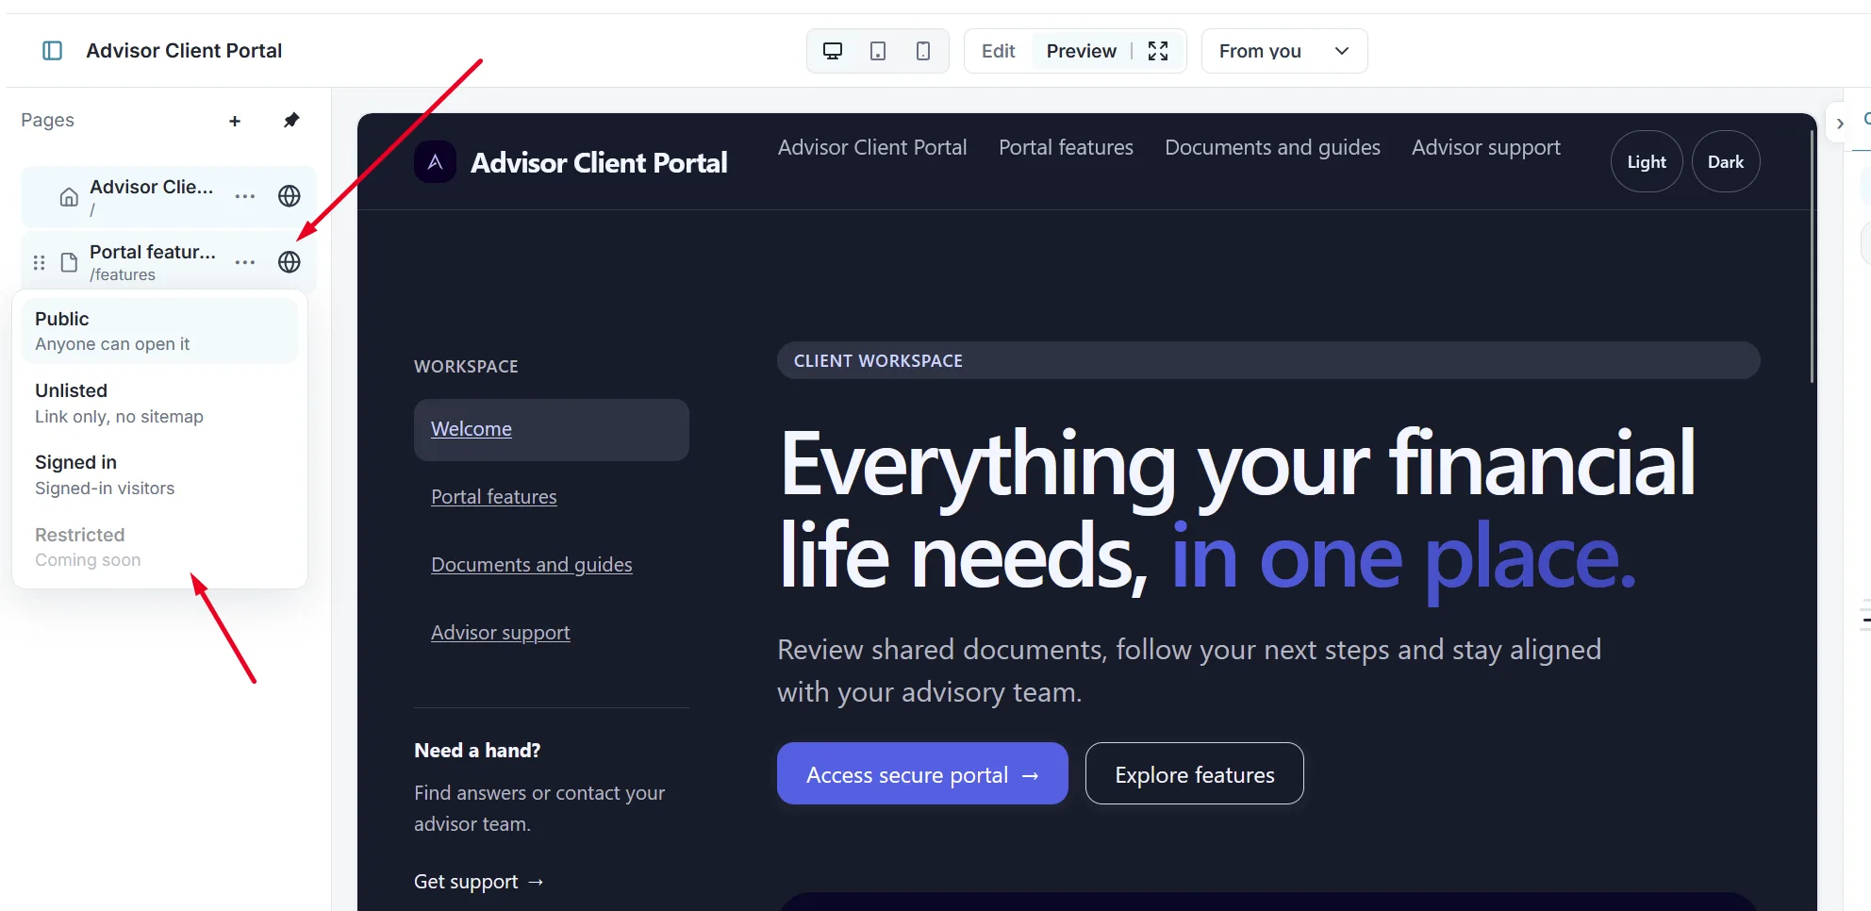The width and height of the screenshot is (1871, 911).
Task: Switch to Preview mode
Action: (1082, 51)
